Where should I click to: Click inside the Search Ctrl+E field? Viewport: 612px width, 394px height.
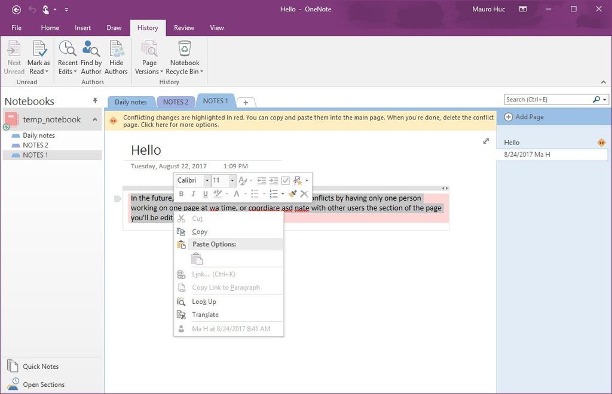[544, 99]
